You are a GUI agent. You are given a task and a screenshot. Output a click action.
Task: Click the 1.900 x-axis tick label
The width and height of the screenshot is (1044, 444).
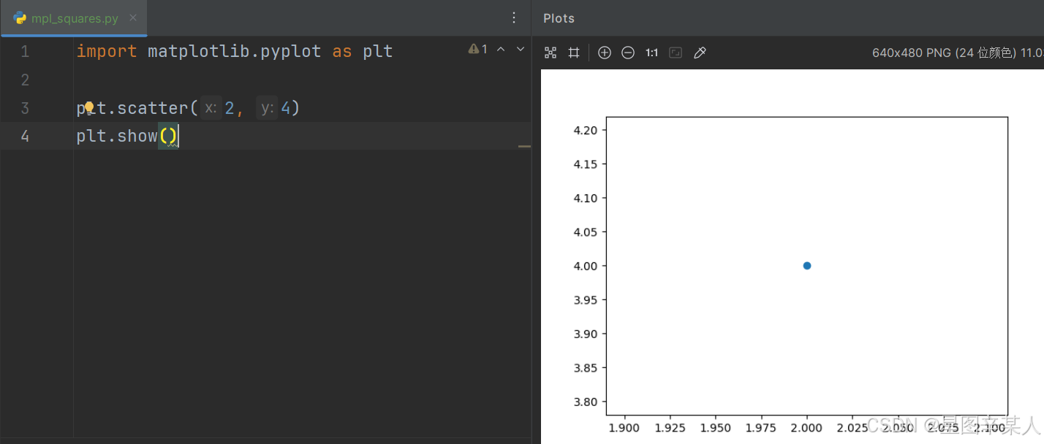pos(623,426)
